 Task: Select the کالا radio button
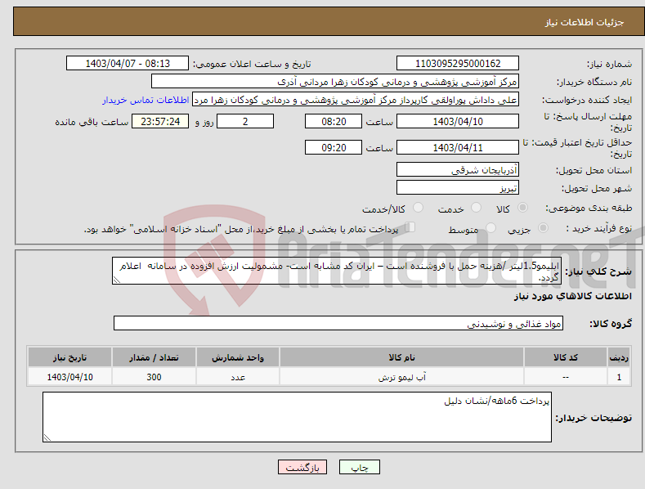pos(522,208)
